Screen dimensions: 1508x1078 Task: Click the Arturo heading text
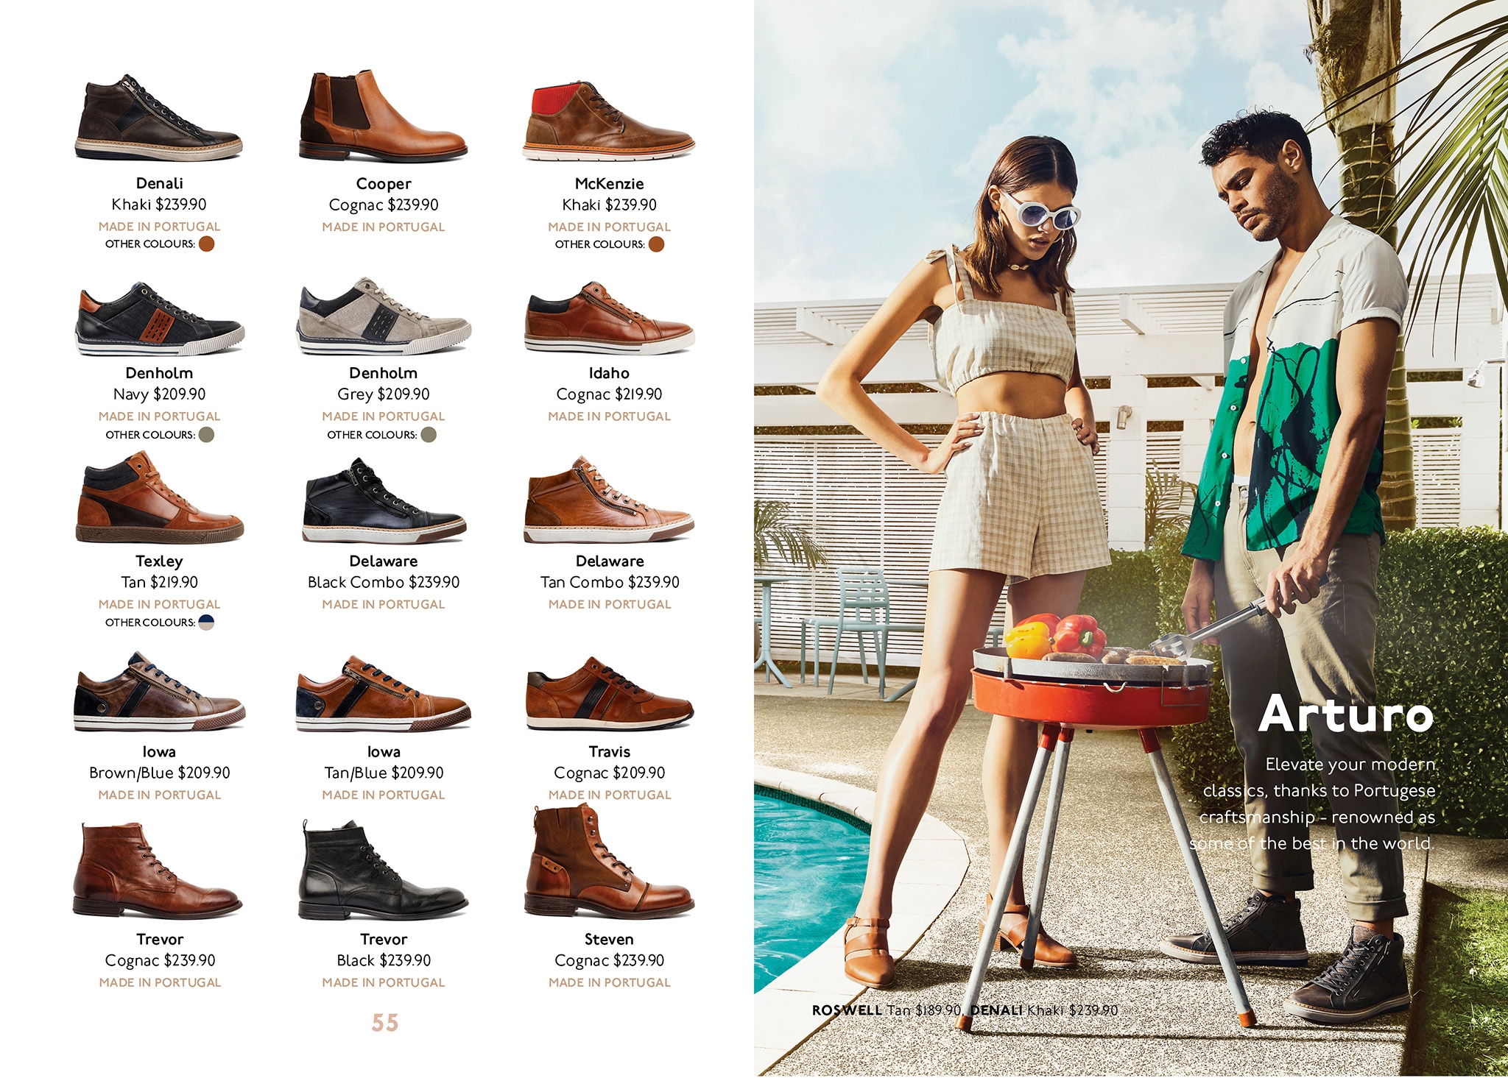[x=1346, y=714]
